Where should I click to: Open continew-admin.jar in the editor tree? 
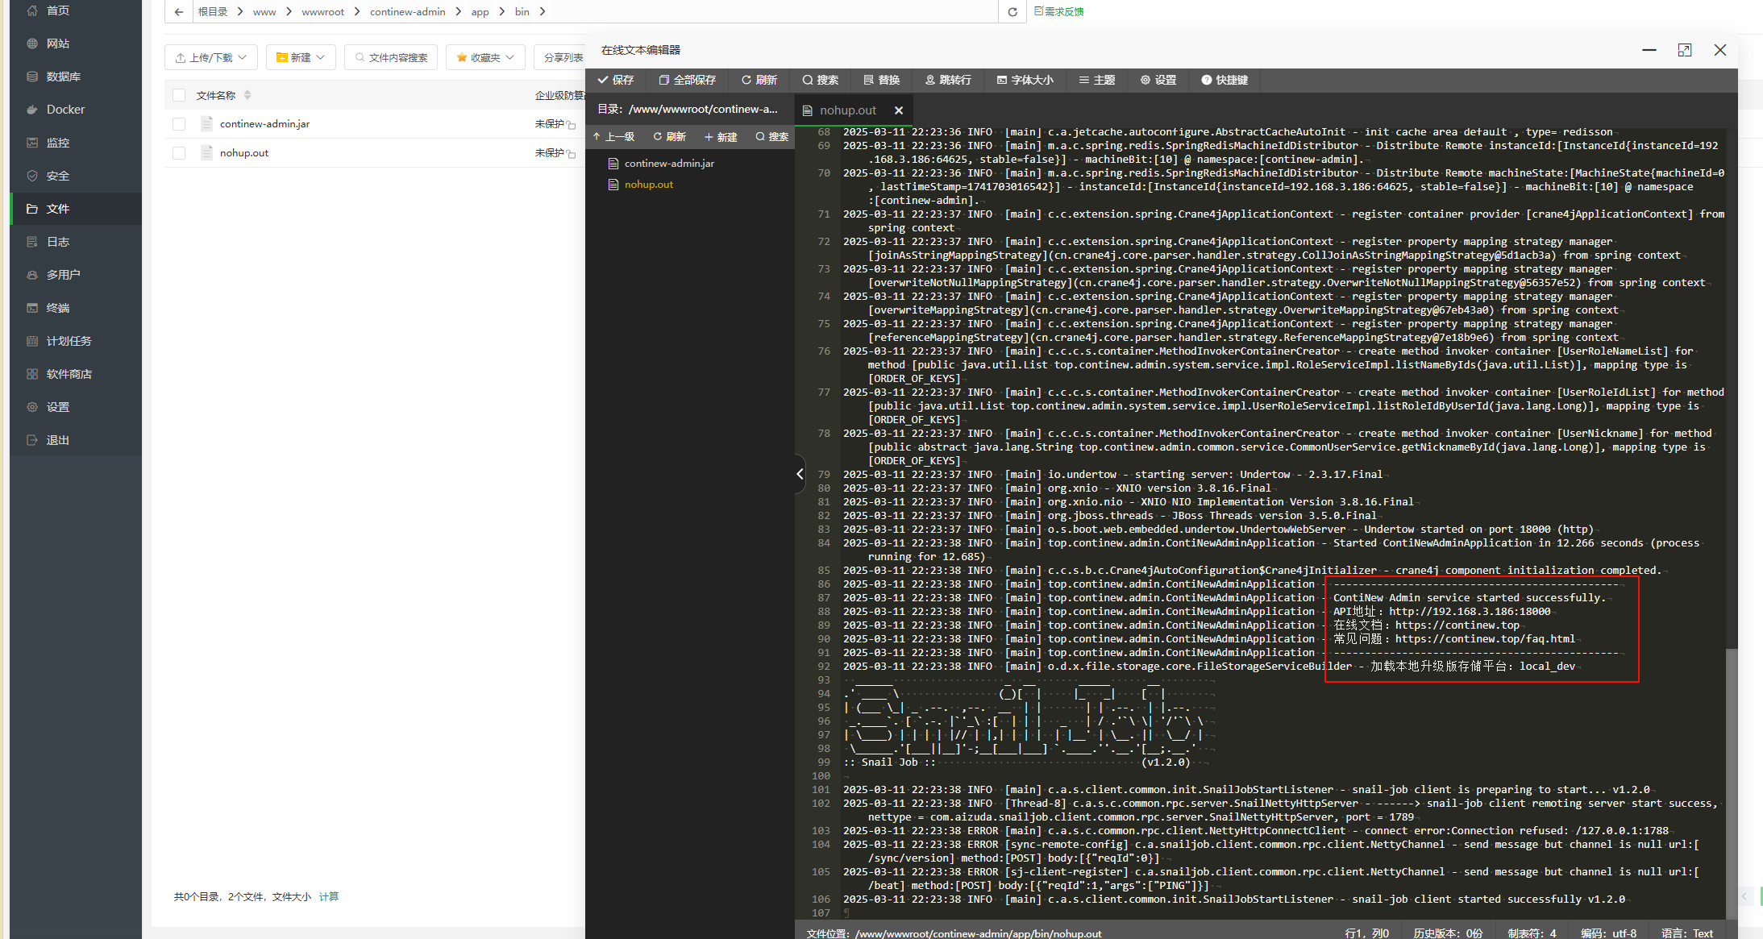coord(669,164)
